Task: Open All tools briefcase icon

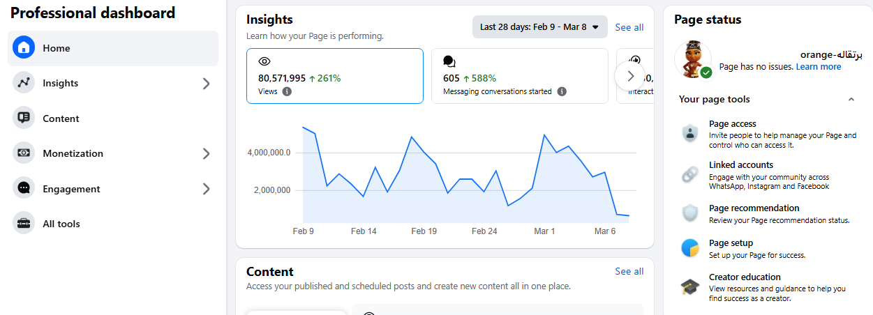Action: click(24, 224)
